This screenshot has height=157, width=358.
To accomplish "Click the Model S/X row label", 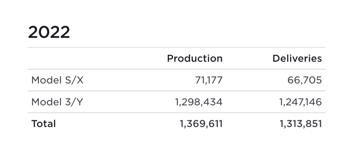I will tap(57, 80).
